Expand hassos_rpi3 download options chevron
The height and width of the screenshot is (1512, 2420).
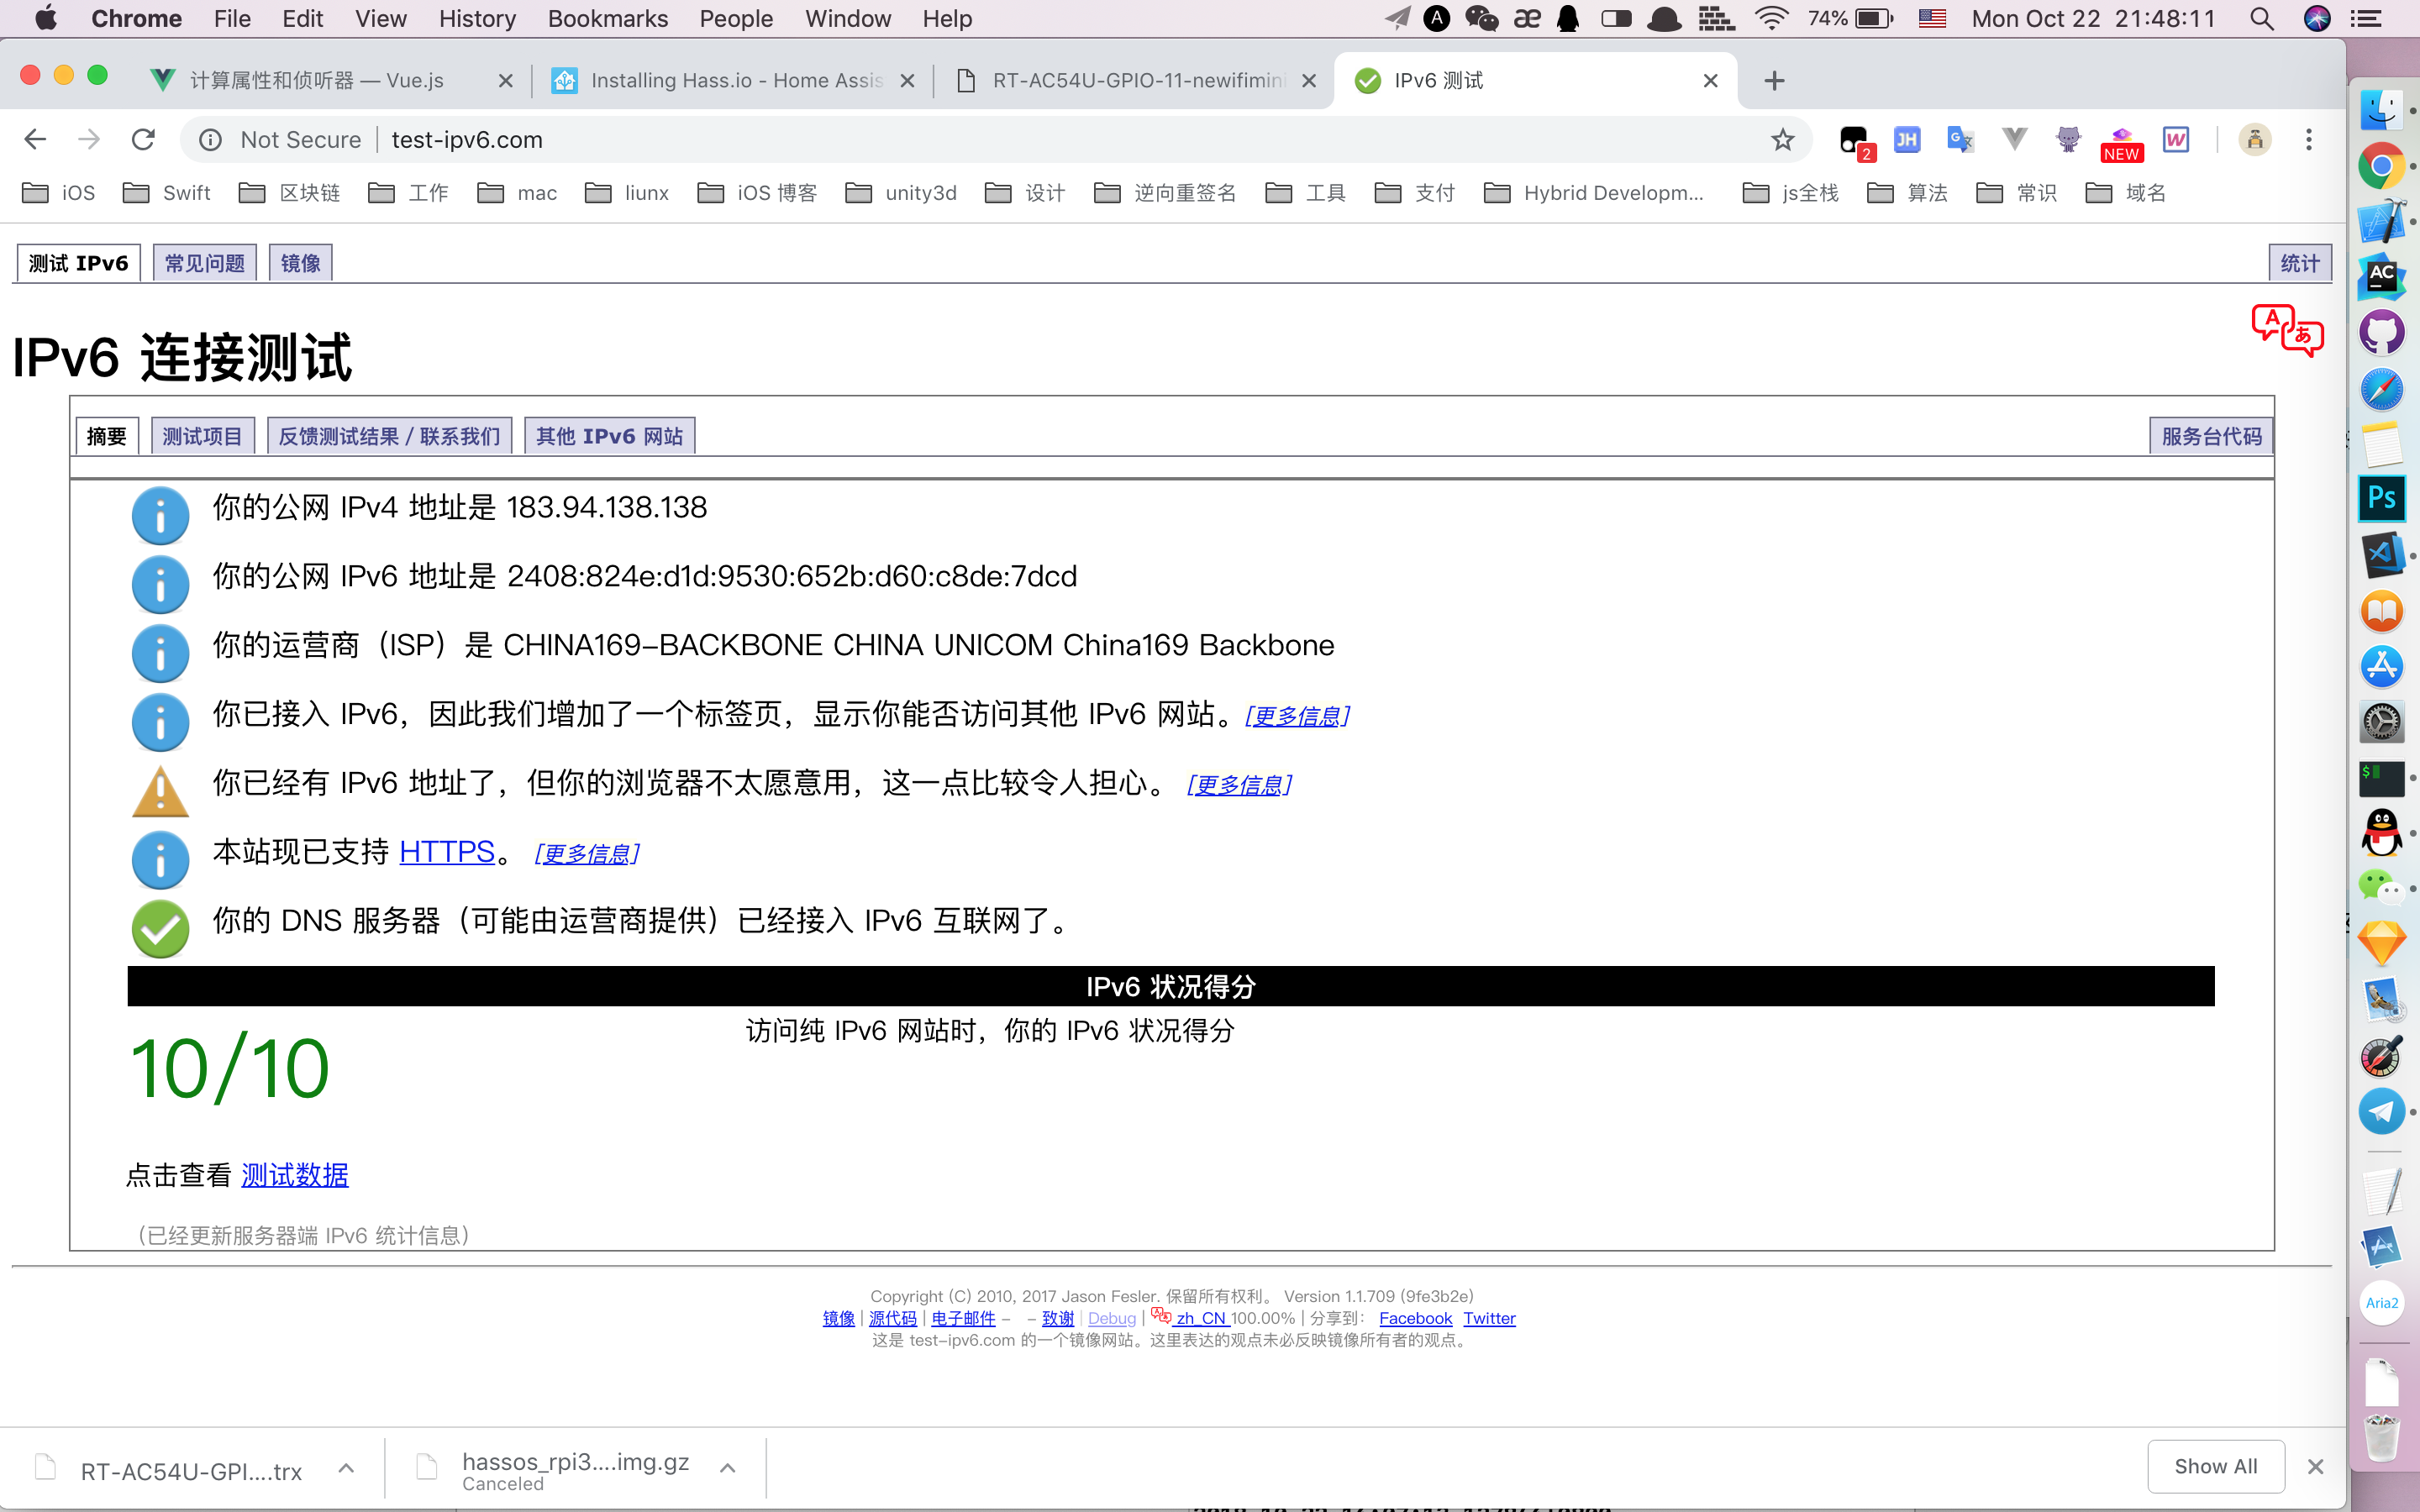coord(728,1468)
